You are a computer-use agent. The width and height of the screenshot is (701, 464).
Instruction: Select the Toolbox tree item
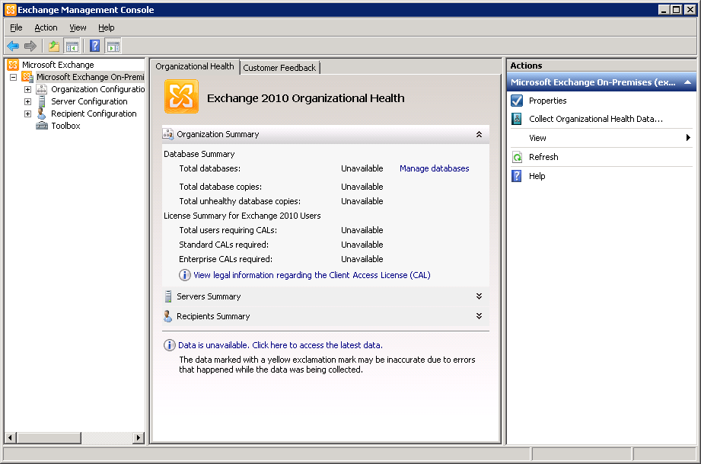[x=65, y=126]
